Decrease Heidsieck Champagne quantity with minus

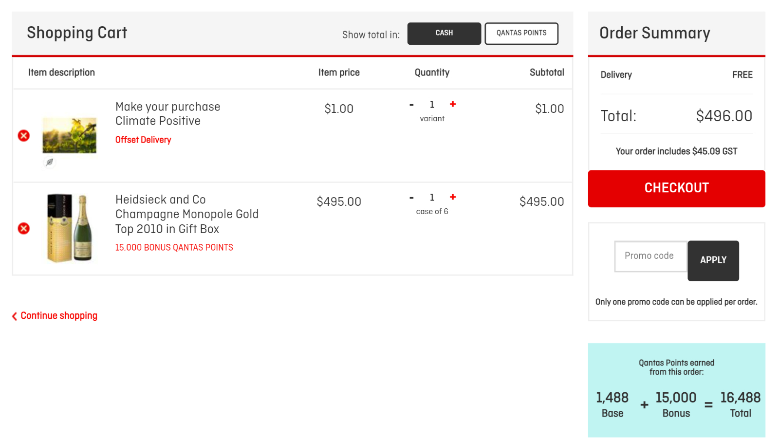point(411,198)
